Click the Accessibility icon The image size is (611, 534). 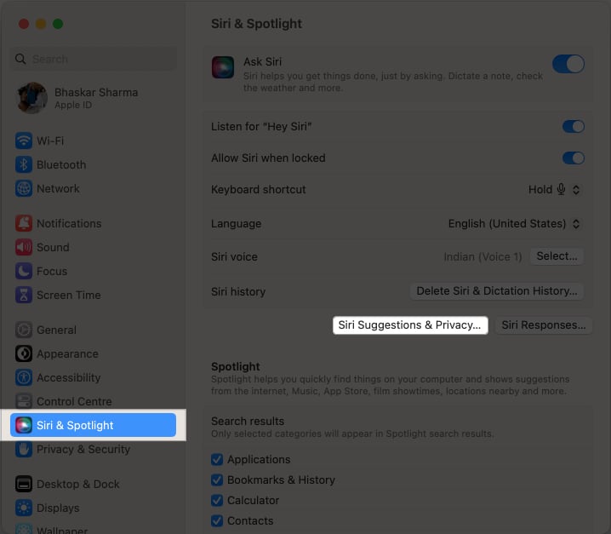click(24, 377)
